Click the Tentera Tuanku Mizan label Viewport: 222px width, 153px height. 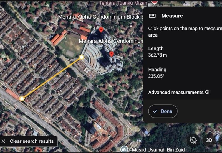(123, 3)
